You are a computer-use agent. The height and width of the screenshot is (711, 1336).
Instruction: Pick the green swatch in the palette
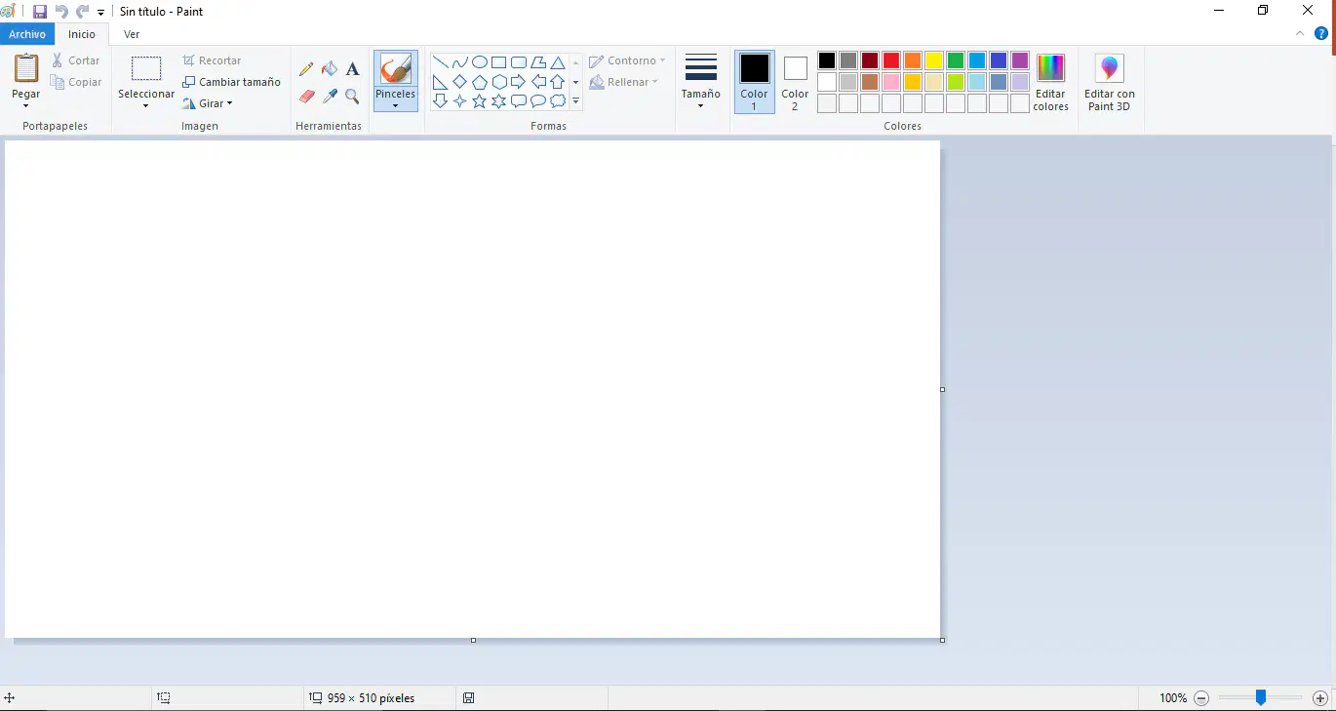pyautogui.click(x=956, y=60)
